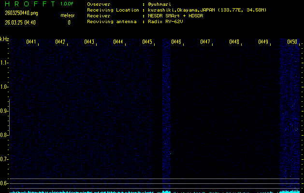Click the observer name @yuhmari
The image size is (304, 193).
159,4
